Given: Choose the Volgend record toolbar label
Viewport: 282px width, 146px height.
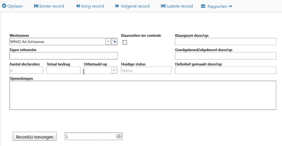Looking at the screenshot, I should point(135,6).
